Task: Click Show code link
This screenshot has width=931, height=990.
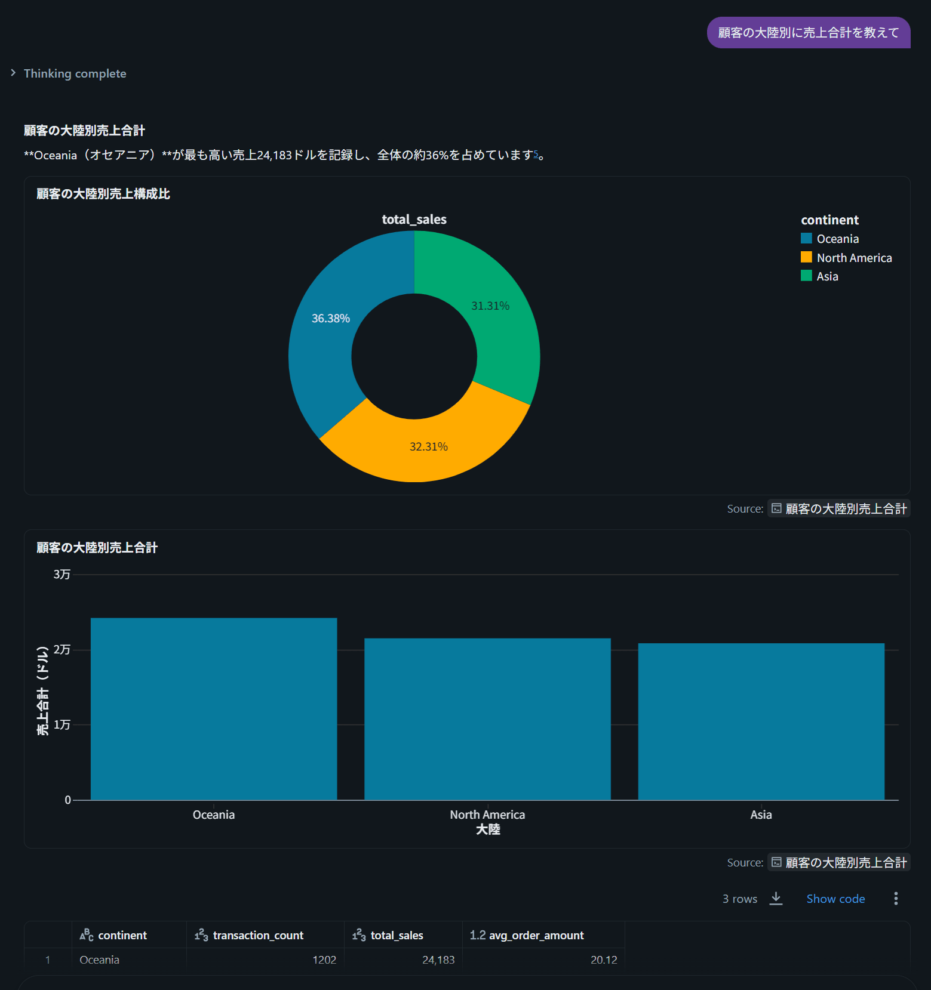Action: [835, 899]
